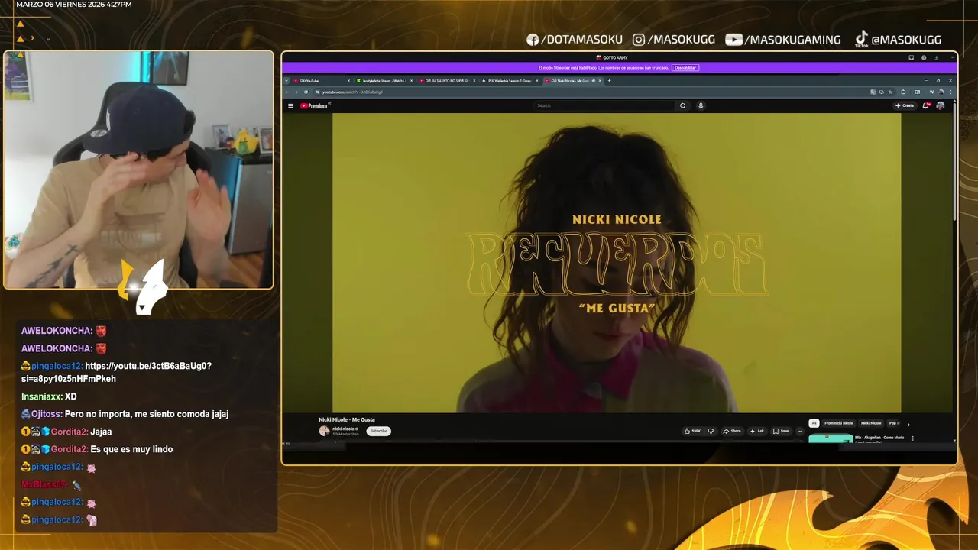Click the @MASOKUGG TikTok handle overlay
Viewport: 978px width, 550px height.
906,40
